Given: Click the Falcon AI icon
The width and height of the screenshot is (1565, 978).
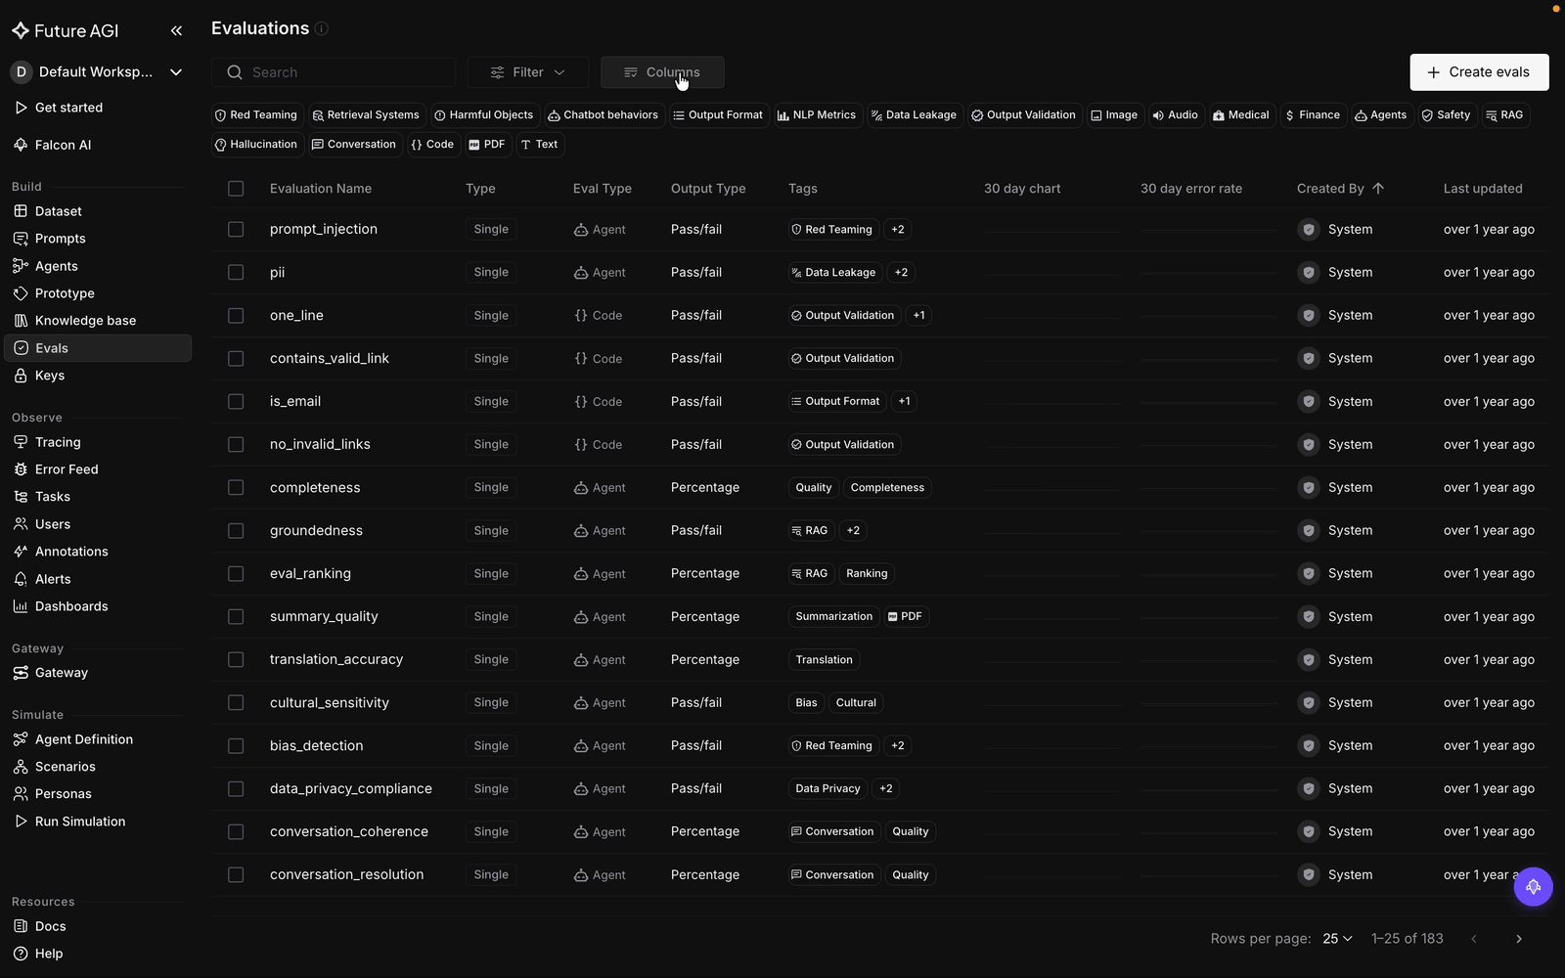Looking at the screenshot, I should point(21,145).
